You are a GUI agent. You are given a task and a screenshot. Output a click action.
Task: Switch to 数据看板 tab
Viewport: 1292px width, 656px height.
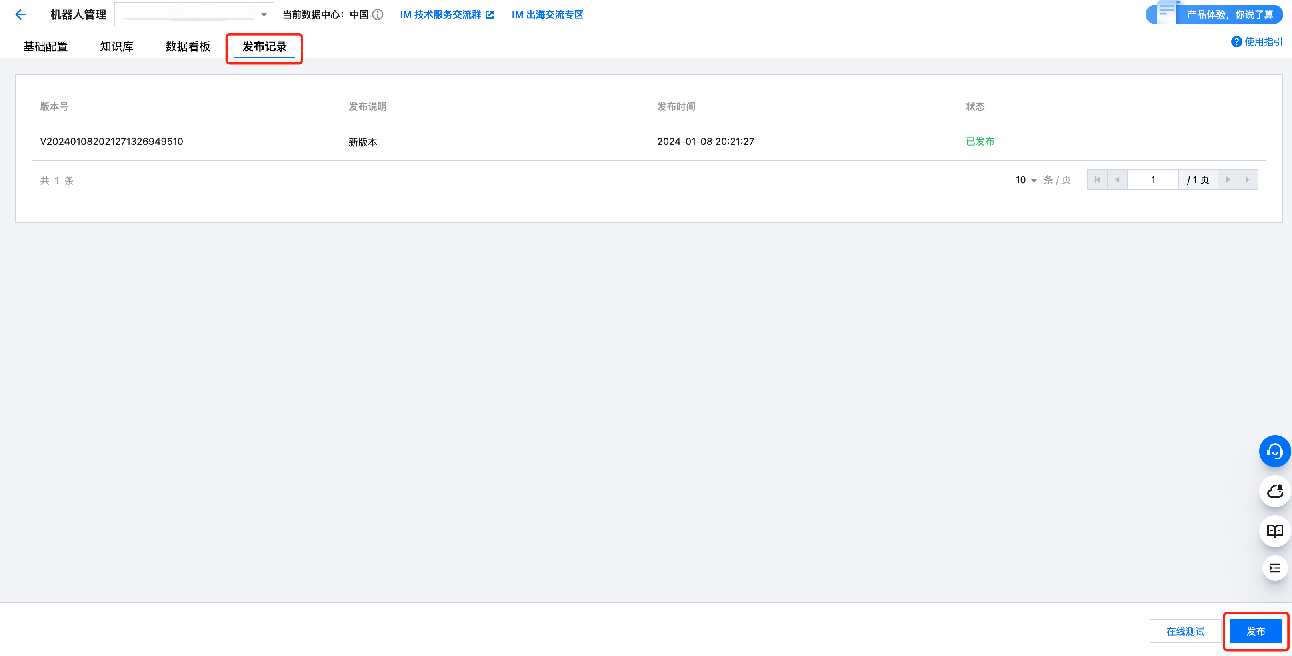pyautogui.click(x=188, y=47)
